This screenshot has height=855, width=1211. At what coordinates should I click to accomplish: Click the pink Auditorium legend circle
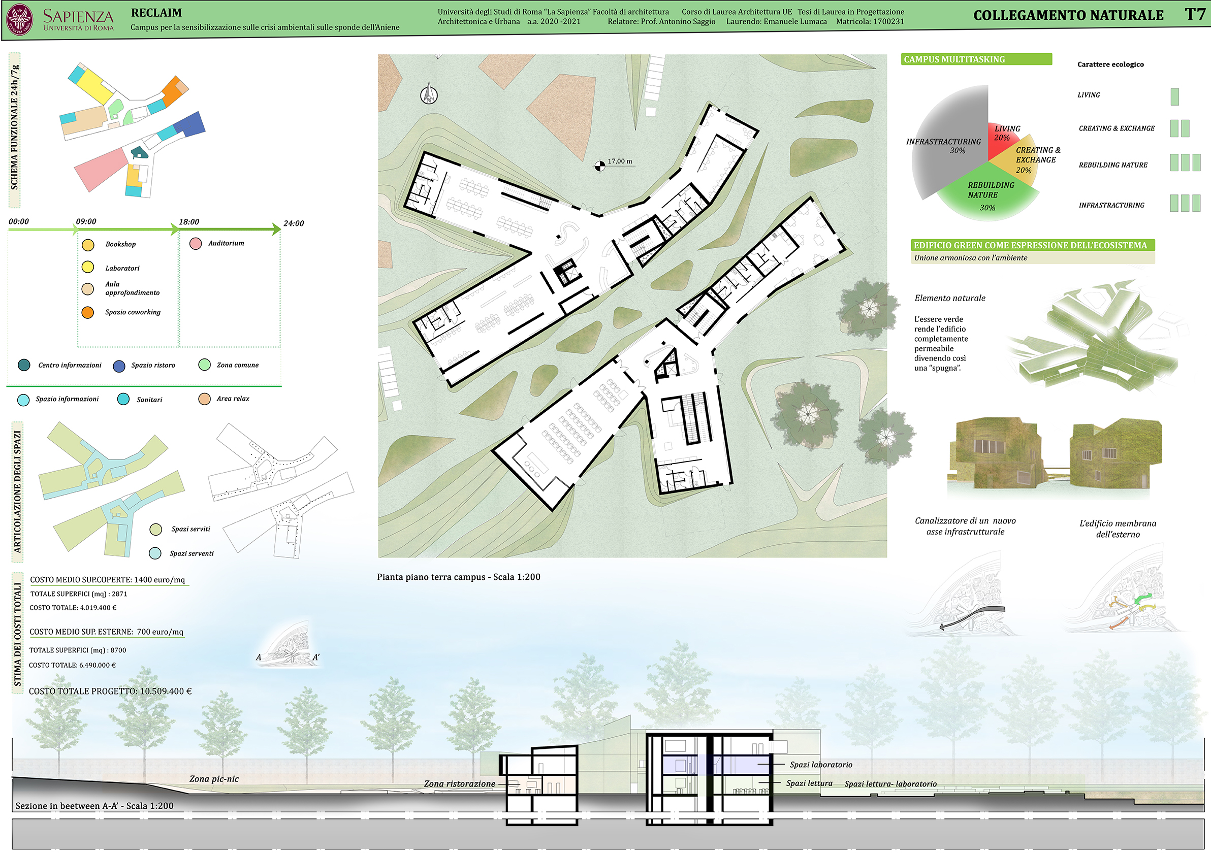[x=195, y=244]
